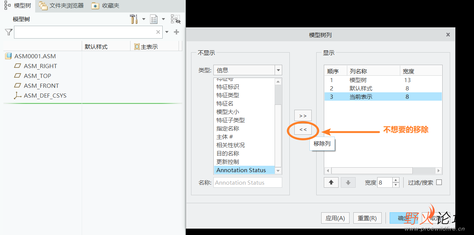Image resolution: width=474 pixels, height=235 pixels.
Task: Click the 宽度 column header
Action: (421, 71)
